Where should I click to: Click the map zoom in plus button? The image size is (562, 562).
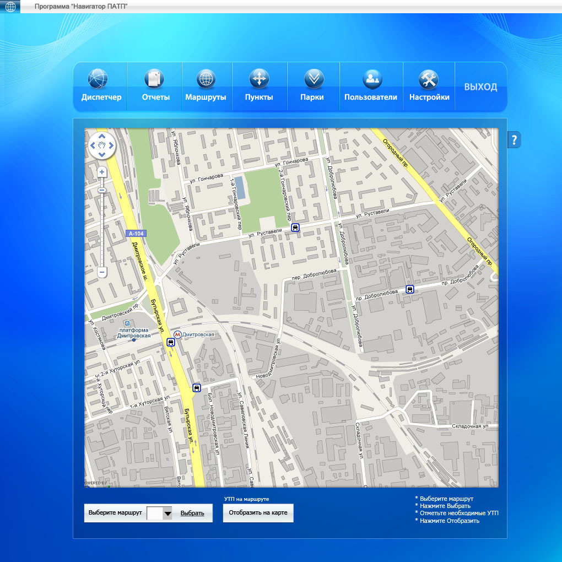click(x=102, y=172)
